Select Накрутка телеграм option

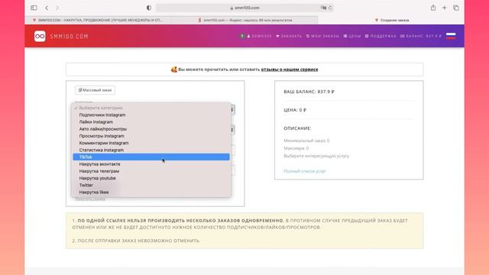point(151,171)
